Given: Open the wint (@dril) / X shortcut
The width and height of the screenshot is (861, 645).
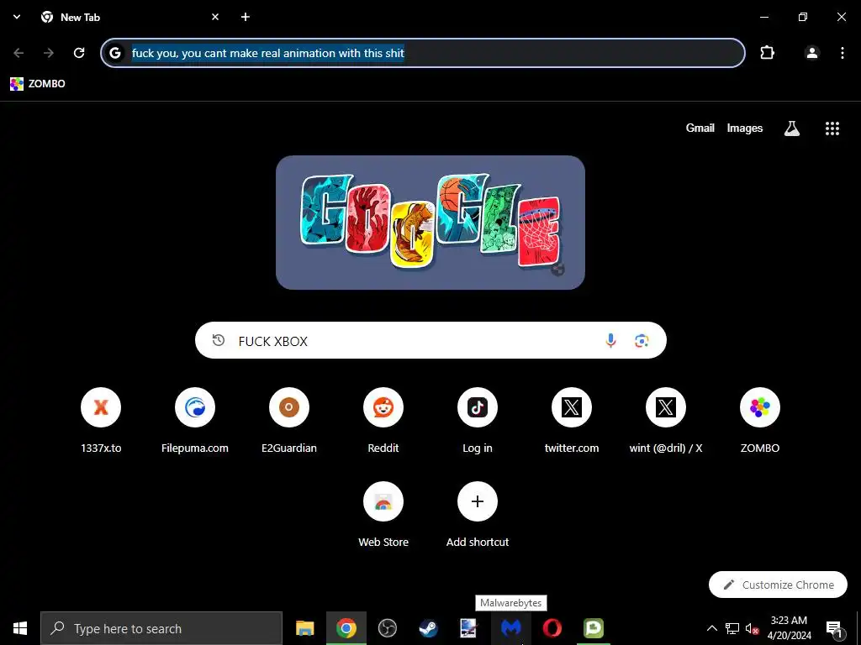Looking at the screenshot, I should point(666,421).
